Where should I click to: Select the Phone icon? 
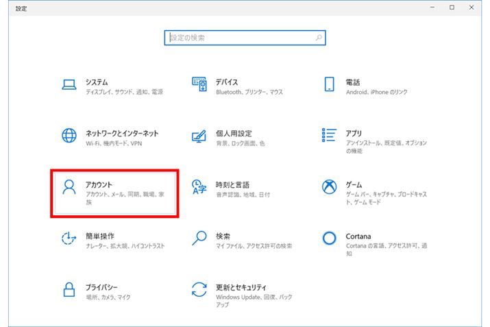coord(329,85)
